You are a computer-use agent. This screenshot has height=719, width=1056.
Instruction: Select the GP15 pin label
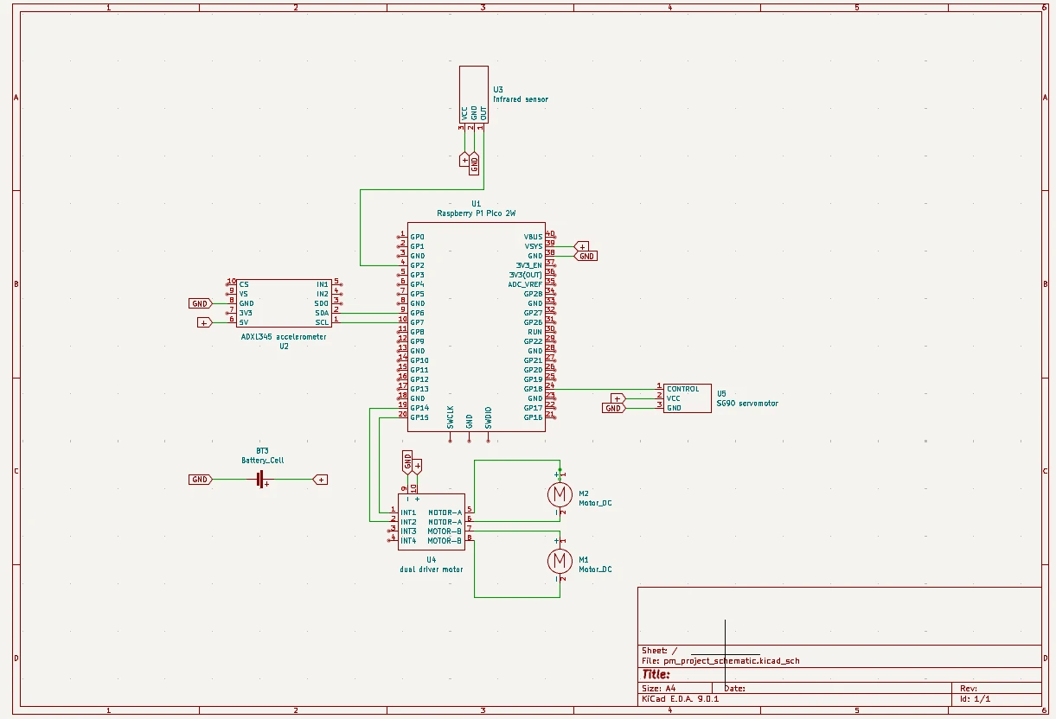(x=419, y=417)
